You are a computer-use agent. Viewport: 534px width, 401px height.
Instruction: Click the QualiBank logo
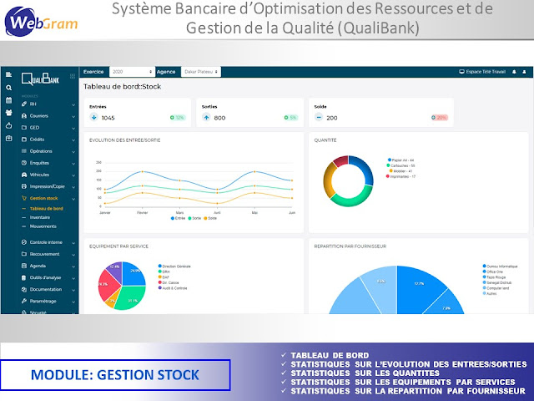(40, 79)
